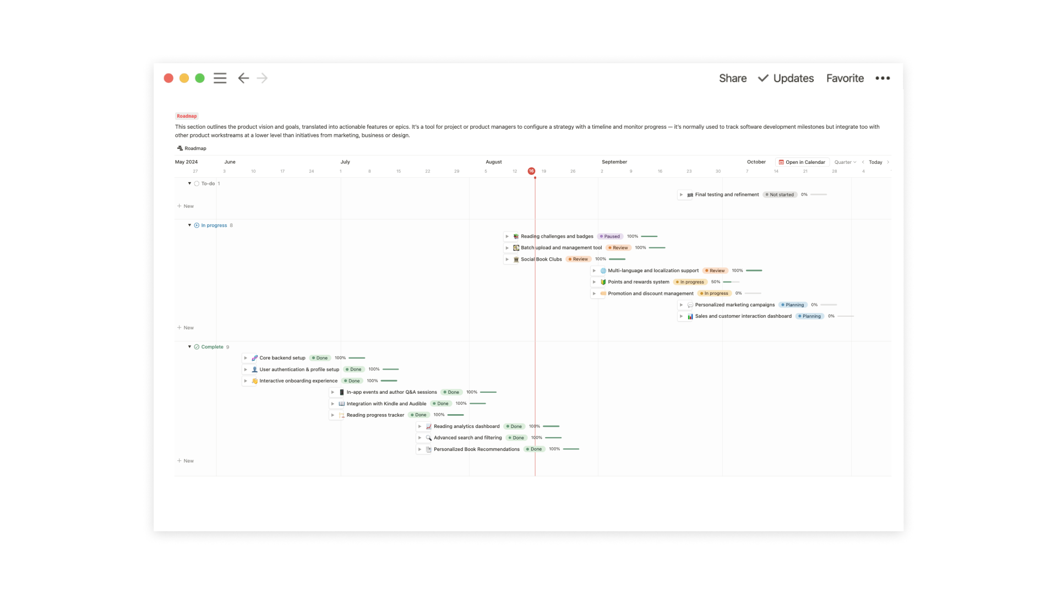
Task: Click the Social Book Clubs icon
Action: (516, 260)
